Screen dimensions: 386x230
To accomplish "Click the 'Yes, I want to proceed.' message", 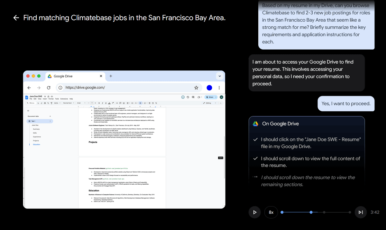I will pyautogui.click(x=346, y=104).
